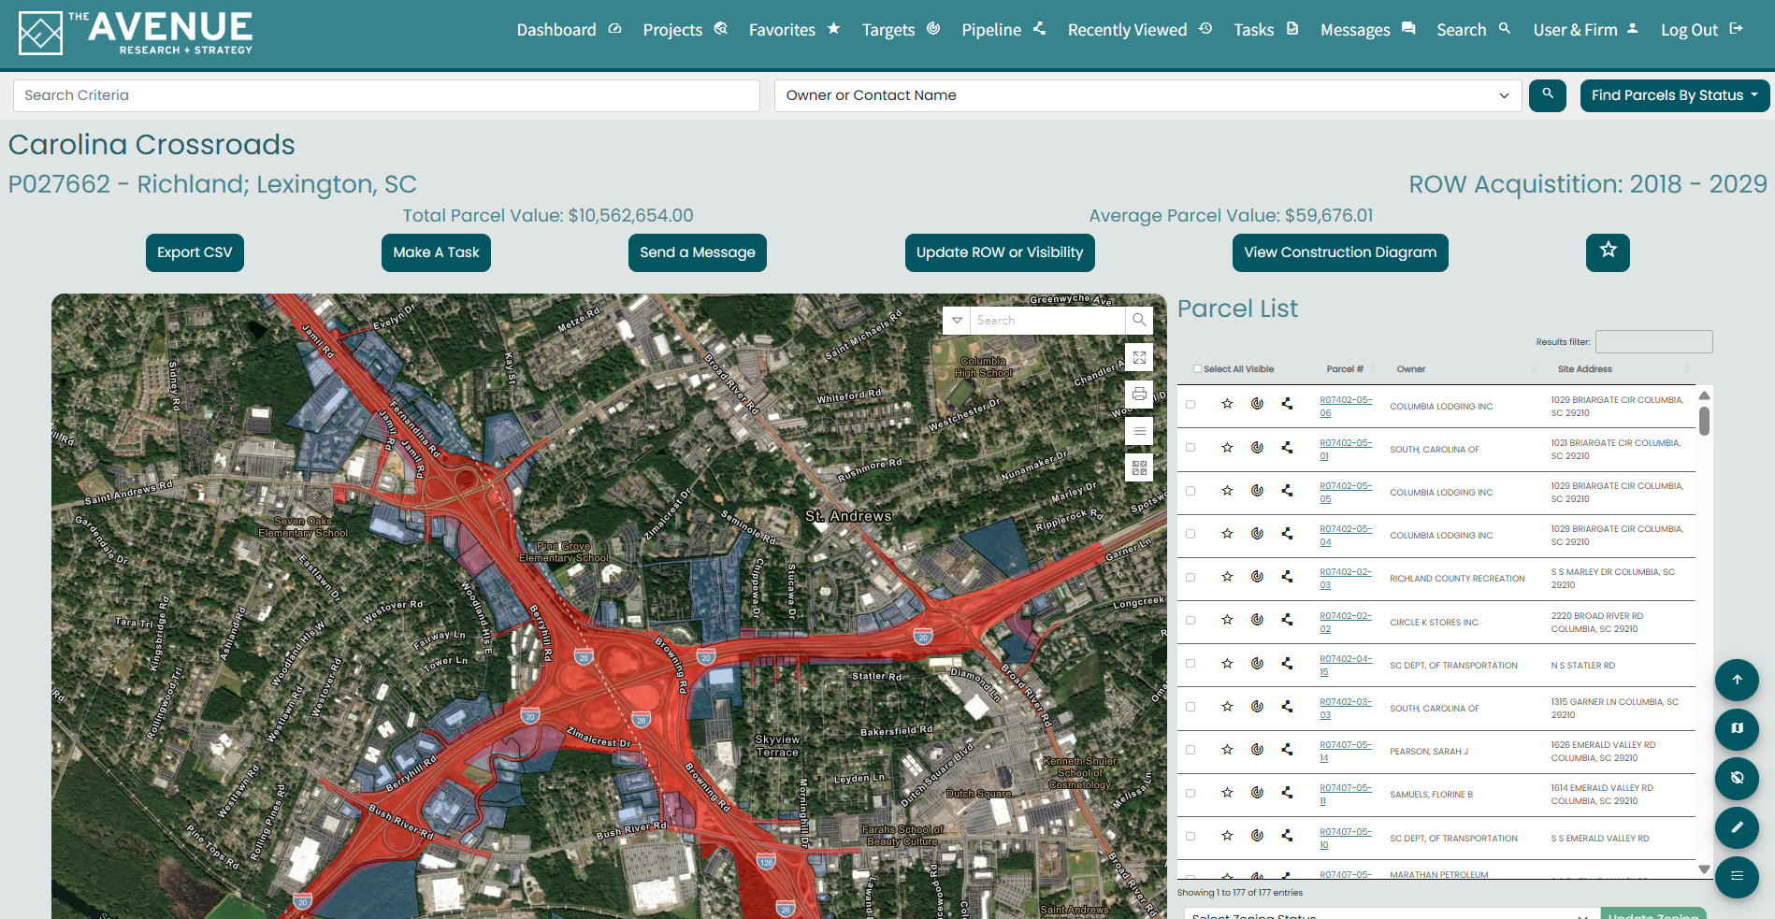Check box for Circle K Stores row
The height and width of the screenshot is (919, 1775).
[x=1191, y=620]
